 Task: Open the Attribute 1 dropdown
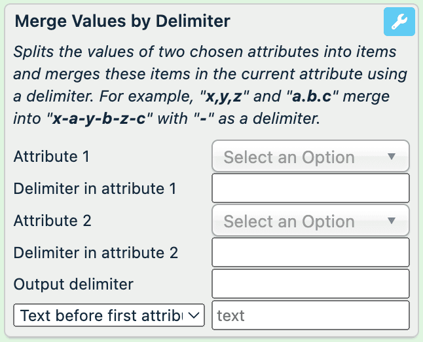(x=310, y=157)
